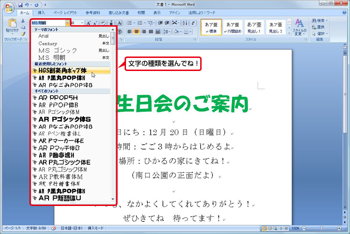Click the Decrease Indent icon
The width and height of the screenshot is (350, 234).
160,23
